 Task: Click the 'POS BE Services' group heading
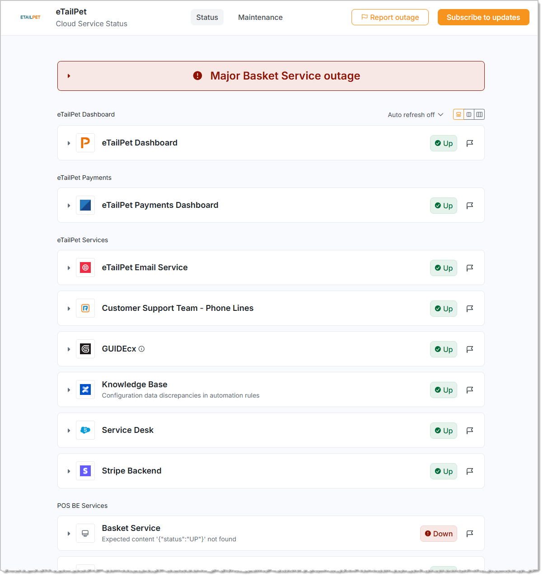(82, 506)
